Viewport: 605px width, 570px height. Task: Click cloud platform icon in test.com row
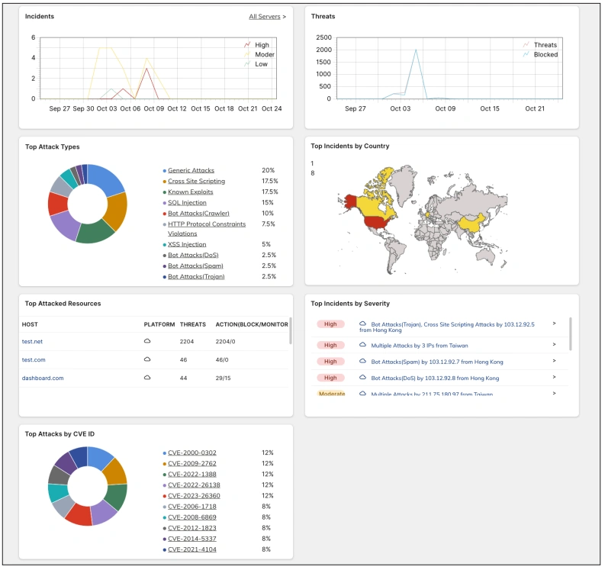147,359
